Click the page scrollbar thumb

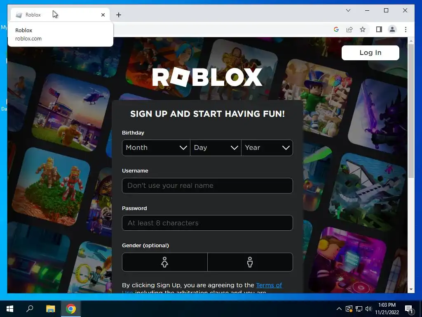411,111
